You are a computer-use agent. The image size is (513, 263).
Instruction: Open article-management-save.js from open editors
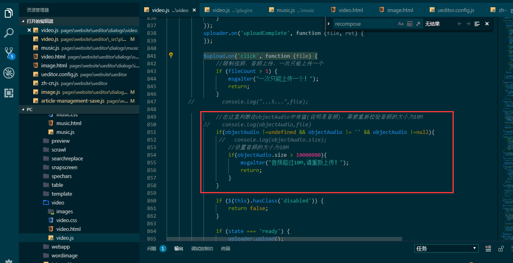coord(79,101)
